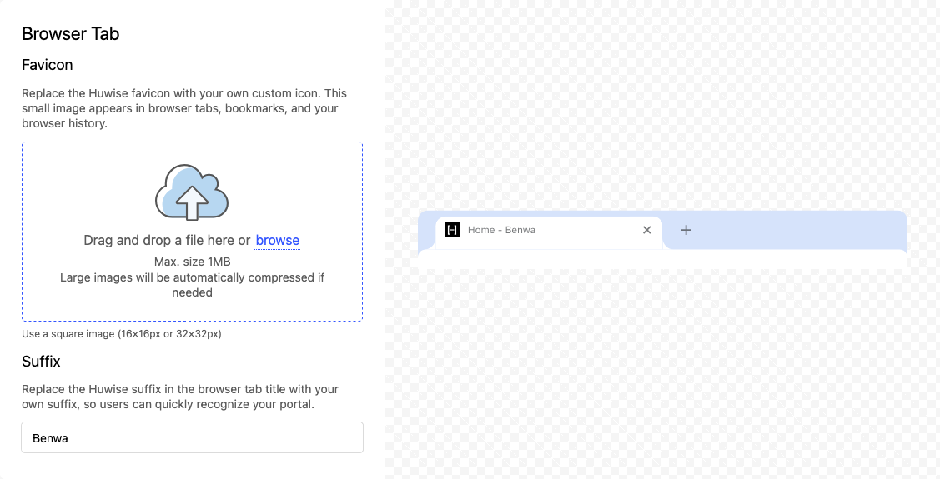This screenshot has height=479, width=940.
Task: Click the square image size hint text
Action: pyautogui.click(x=121, y=334)
